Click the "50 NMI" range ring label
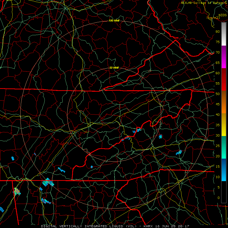This screenshot has height=228, width=228. 114,68
